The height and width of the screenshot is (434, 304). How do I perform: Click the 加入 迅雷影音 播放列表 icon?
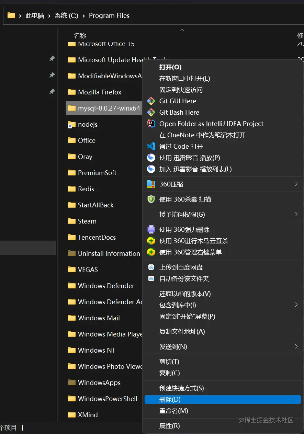click(151, 169)
